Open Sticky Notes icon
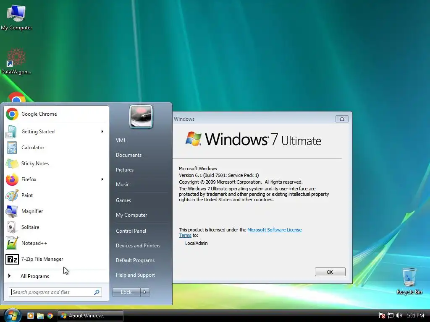This screenshot has width=430, height=322. (12, 164)
